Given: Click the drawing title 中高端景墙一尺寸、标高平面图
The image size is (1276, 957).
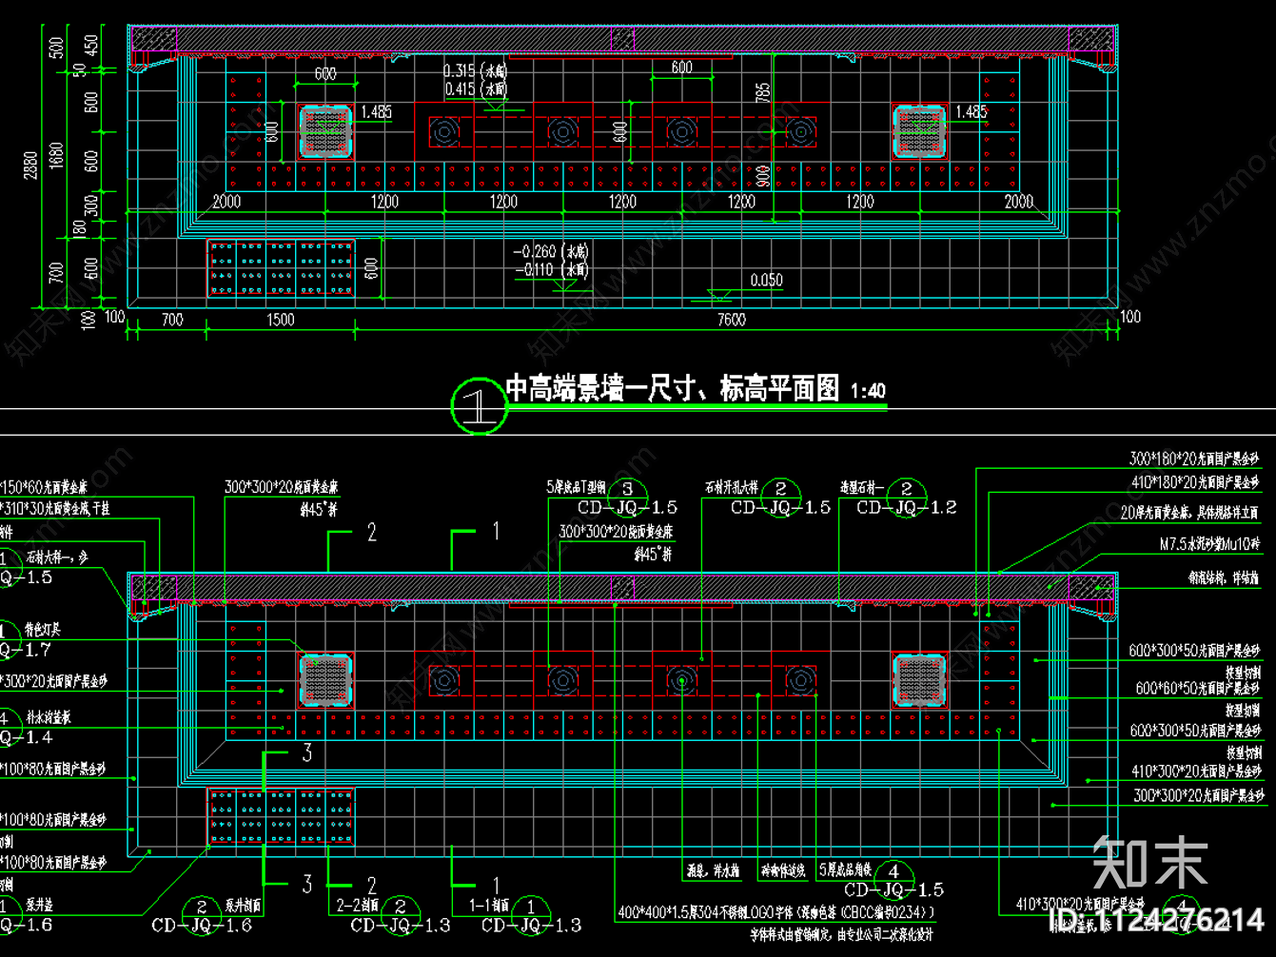Looking at the screenshot, I should tap(673, 388).
